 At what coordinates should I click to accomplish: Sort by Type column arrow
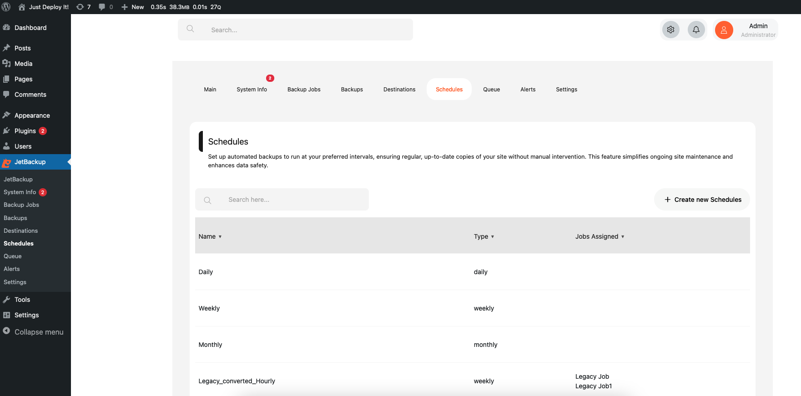[492, 237]
